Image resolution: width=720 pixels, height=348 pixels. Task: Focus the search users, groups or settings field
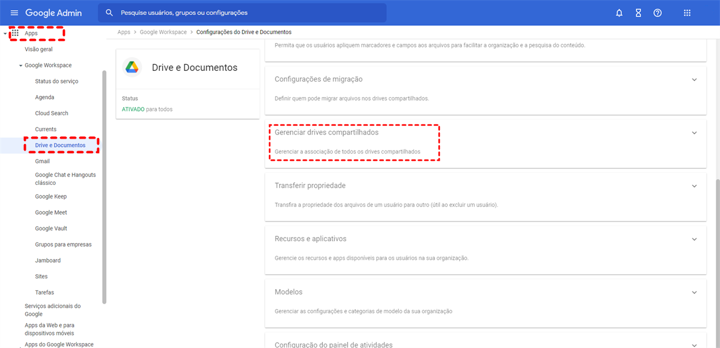(x=242, y=13)
